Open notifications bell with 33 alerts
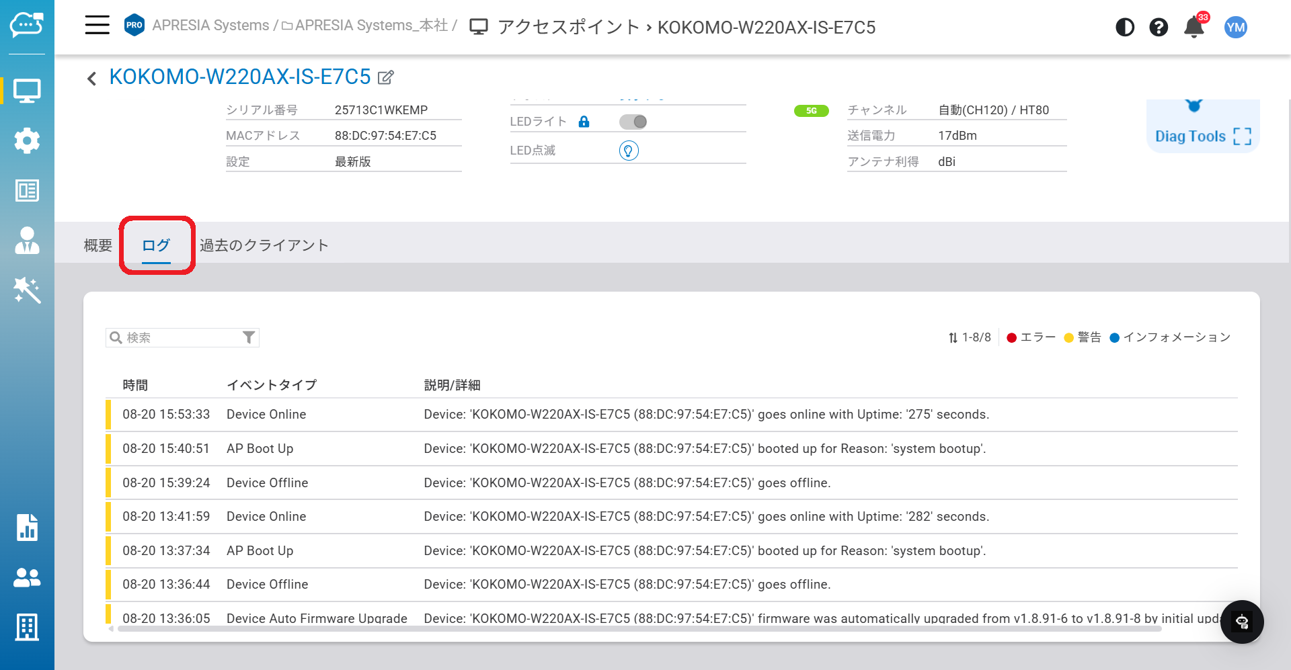 pyautogui.click(x=1194, y=28)
